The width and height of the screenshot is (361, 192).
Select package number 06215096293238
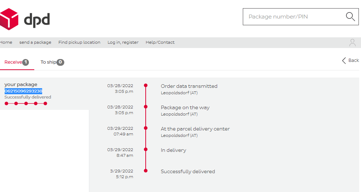pos(23,91)
